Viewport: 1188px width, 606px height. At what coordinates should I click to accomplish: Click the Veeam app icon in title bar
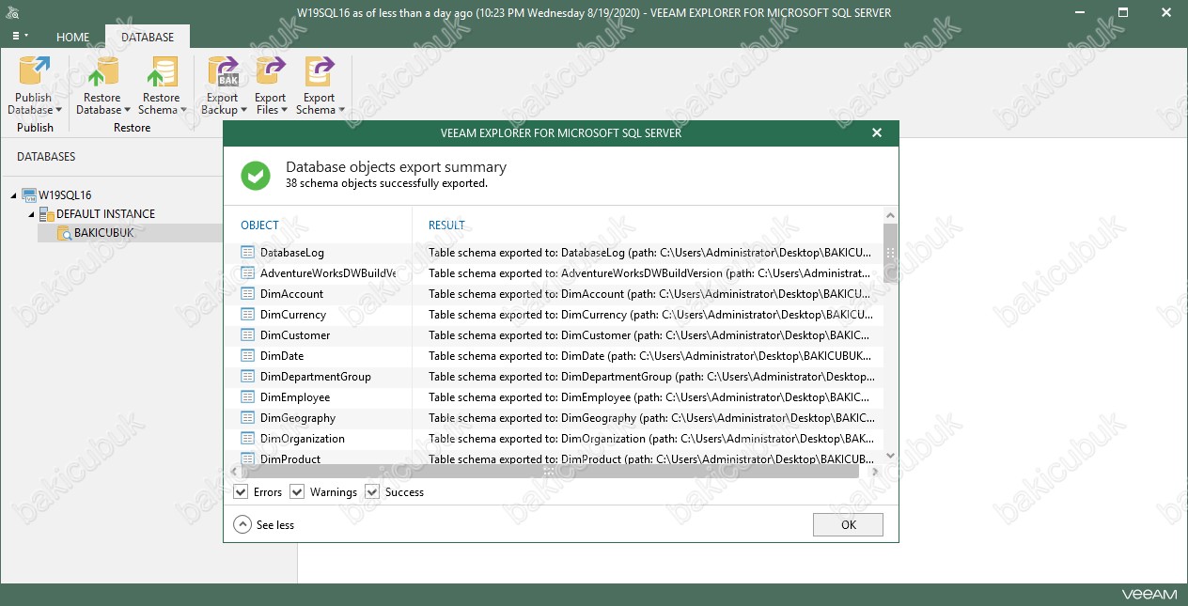tap(15, 12)
